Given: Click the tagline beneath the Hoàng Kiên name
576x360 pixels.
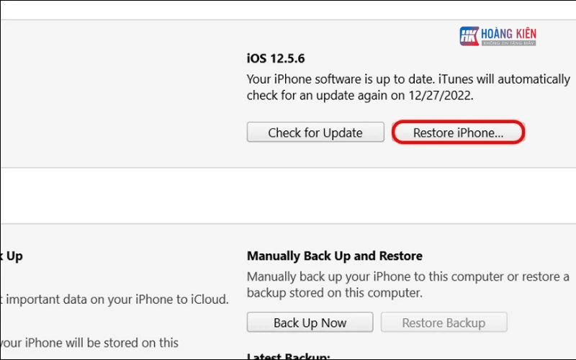Looking at the screenshot, I should tap(509, 44).
